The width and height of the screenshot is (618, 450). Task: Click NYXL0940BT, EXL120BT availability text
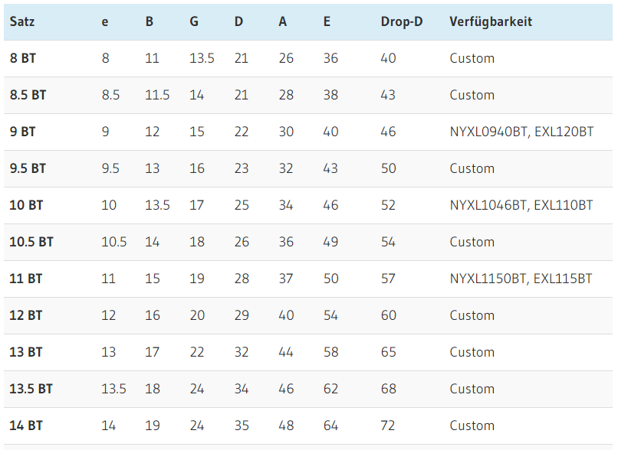click(x=521, y=132)
